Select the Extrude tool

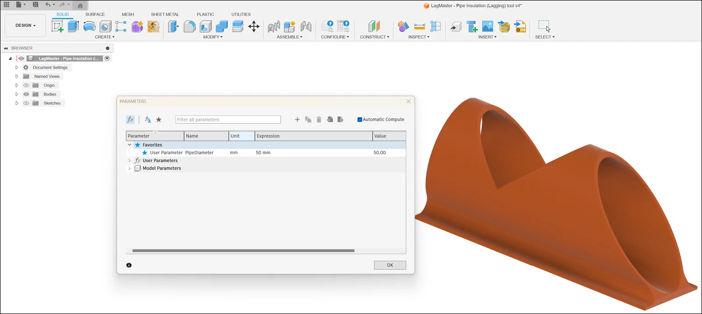(x=73, y=26)
